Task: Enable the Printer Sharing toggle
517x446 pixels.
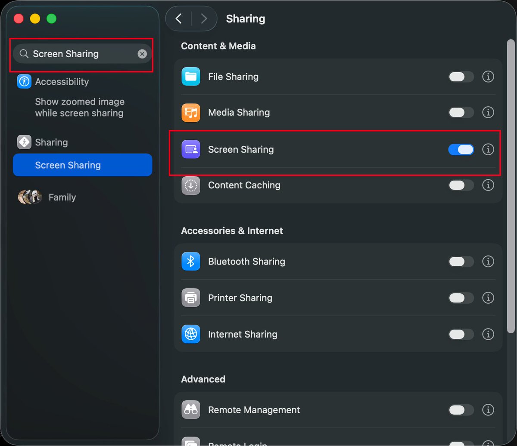Action: [461, 298]
